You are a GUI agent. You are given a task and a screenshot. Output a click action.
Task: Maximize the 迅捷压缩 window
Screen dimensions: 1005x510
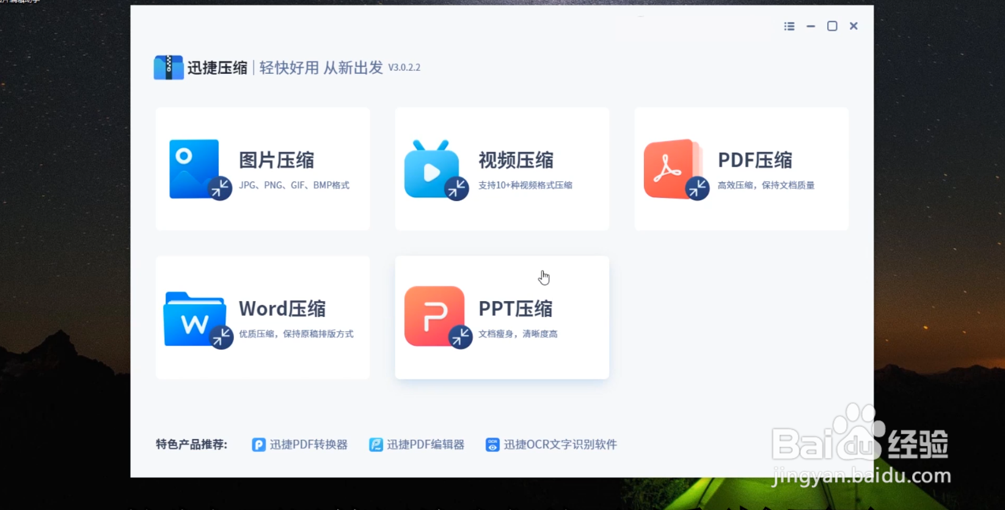point(832,26)
